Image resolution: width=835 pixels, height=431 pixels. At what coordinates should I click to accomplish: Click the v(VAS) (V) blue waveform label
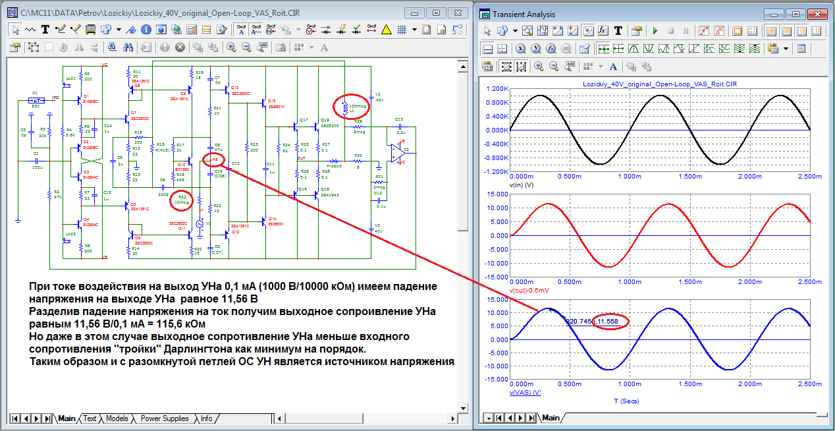(525, 393)
